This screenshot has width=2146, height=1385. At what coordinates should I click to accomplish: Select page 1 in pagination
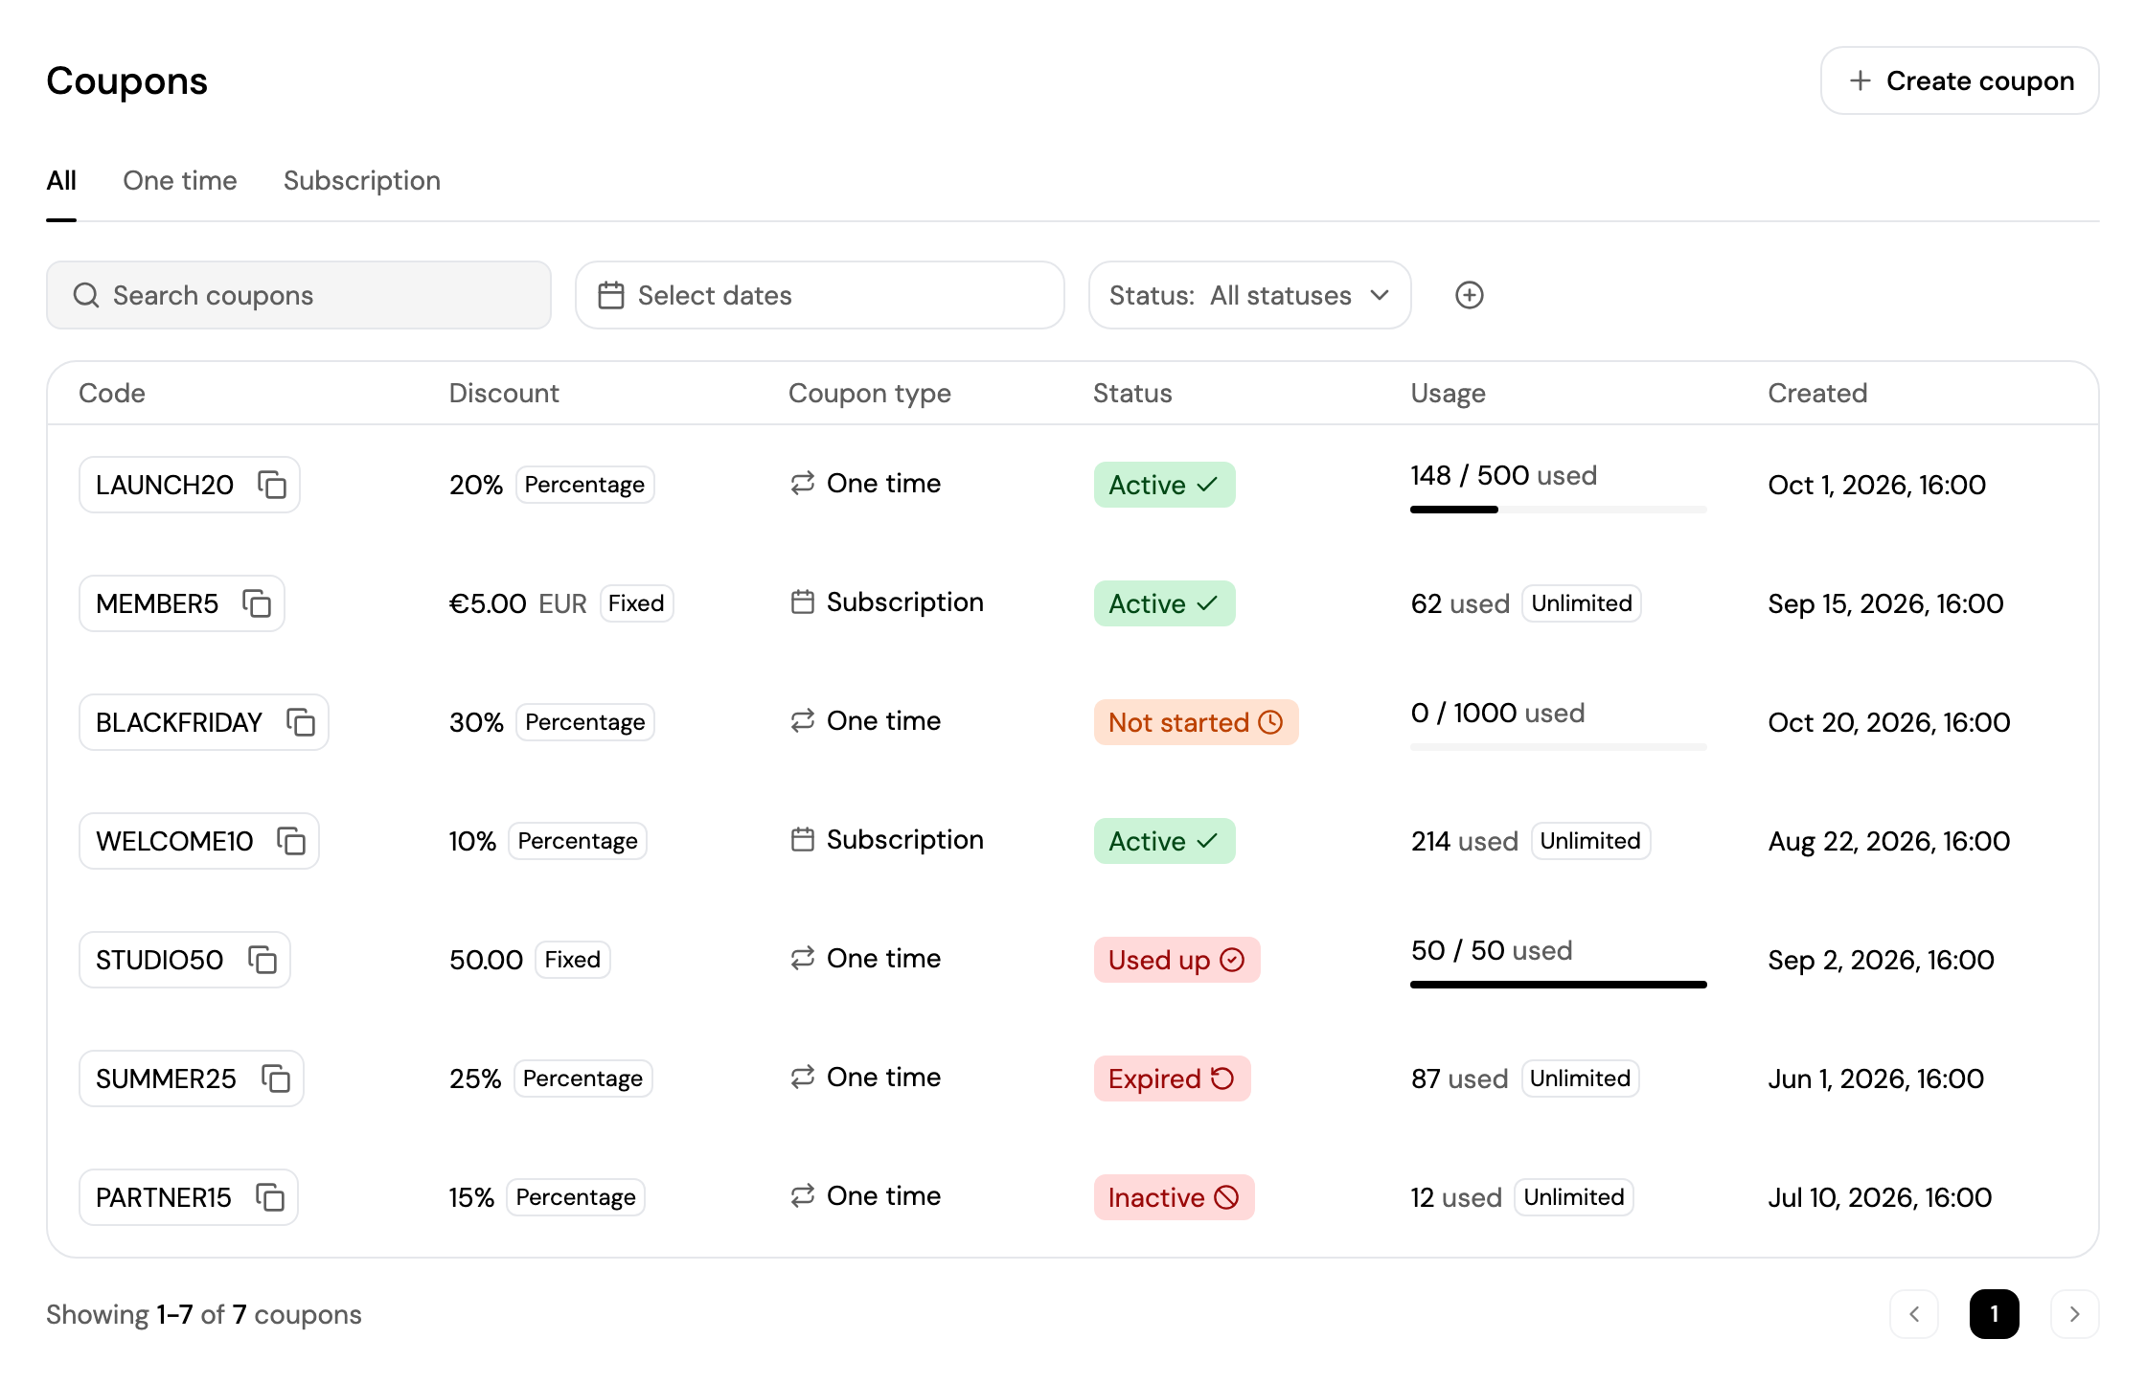point(1995,1314)
